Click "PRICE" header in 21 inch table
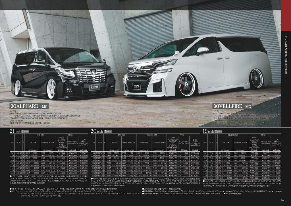 [x=70, y=135]
